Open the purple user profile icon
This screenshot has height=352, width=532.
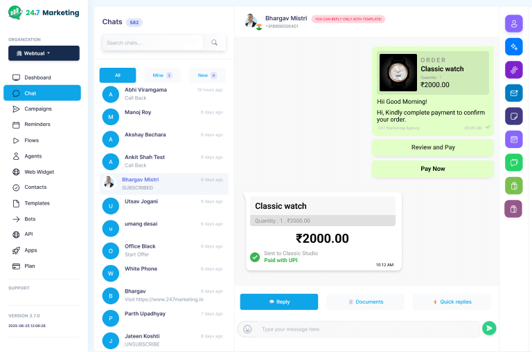point(514,24)
